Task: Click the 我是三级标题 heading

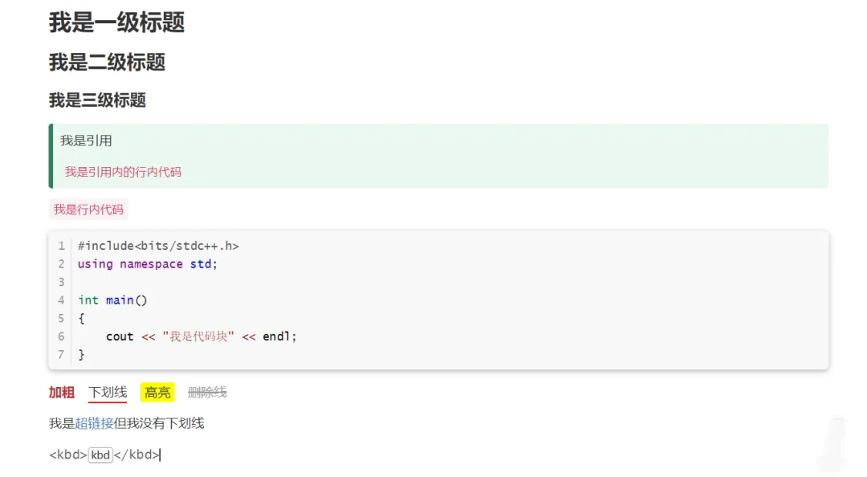Action: [x=97, y=100]
